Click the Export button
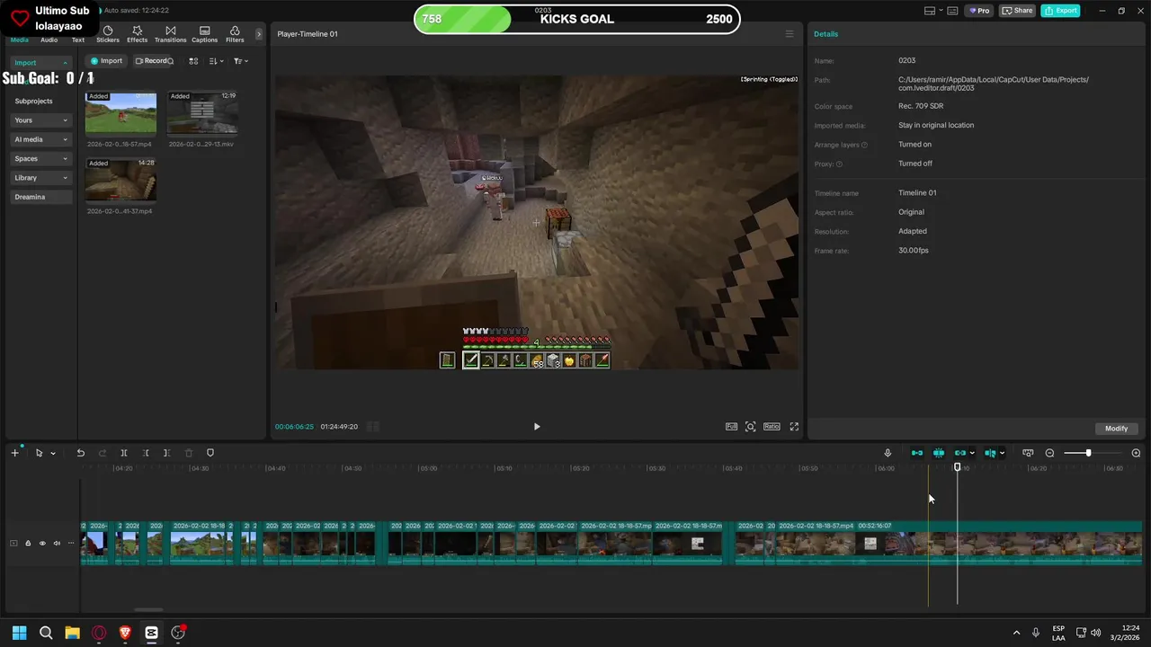The image size is (1151, 647). pos(1060,11)
